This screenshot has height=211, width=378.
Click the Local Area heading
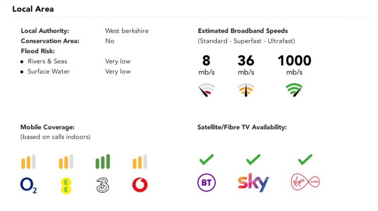(x=33, y=9)
